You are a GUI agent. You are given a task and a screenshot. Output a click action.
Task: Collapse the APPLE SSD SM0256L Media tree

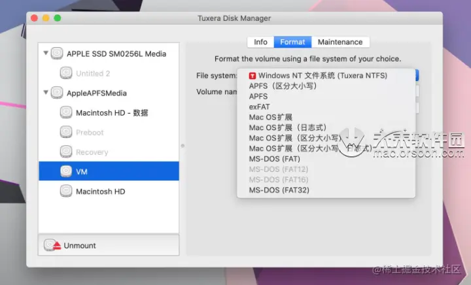pos(46,53)
